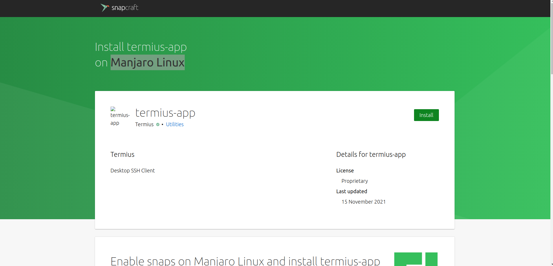This screenshot has width=553, height=266.
Task: Click the Install button for termius-app
Action: (x=426, y=115)
